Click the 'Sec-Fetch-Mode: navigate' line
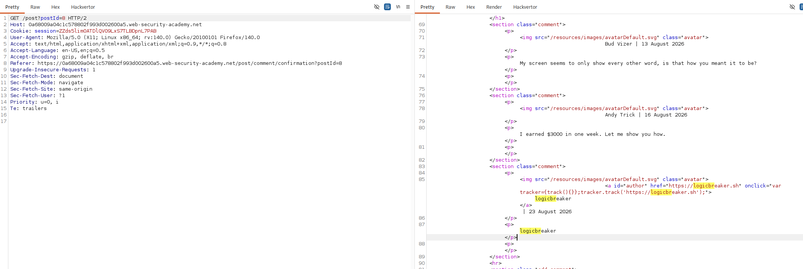803x269 pixels. 47,83
